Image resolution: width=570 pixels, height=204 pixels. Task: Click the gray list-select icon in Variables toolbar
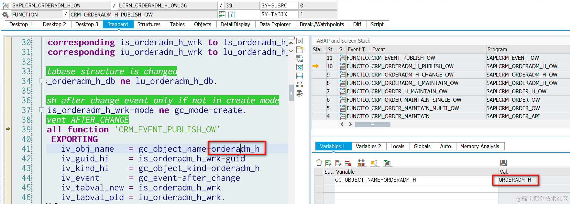[x=338, y=163]
